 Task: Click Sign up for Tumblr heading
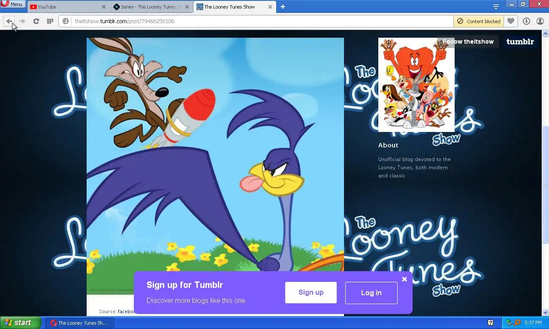[x=185, y=285]
